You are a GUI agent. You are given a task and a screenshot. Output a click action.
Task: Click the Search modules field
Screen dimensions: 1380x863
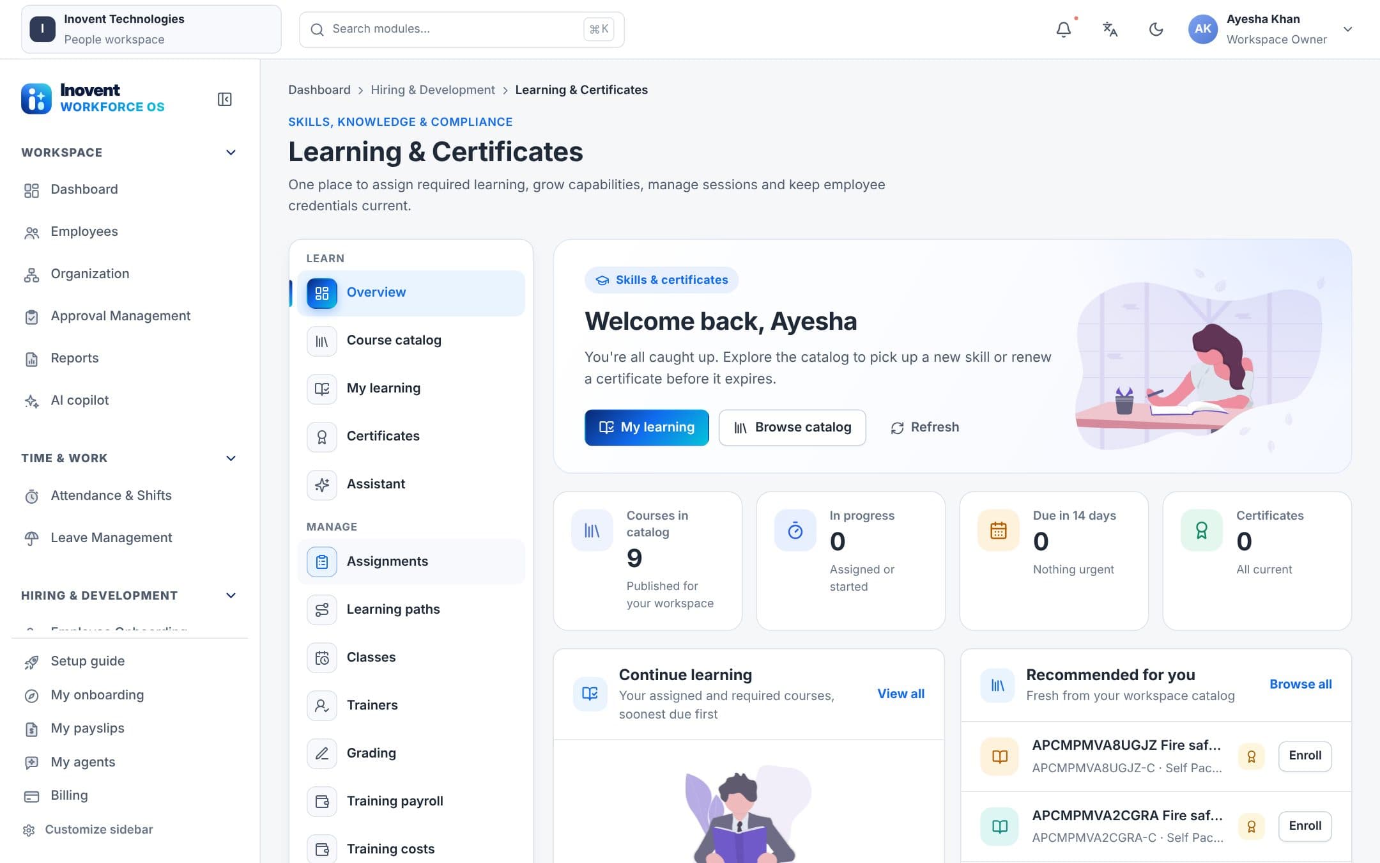pos(461,29)
